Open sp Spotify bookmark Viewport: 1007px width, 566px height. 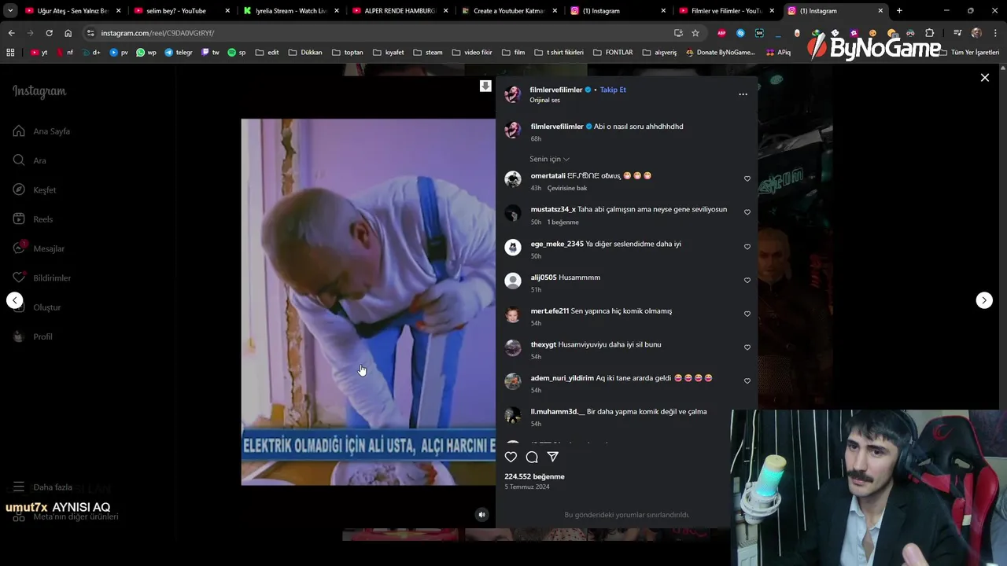[x=237, y=53]
